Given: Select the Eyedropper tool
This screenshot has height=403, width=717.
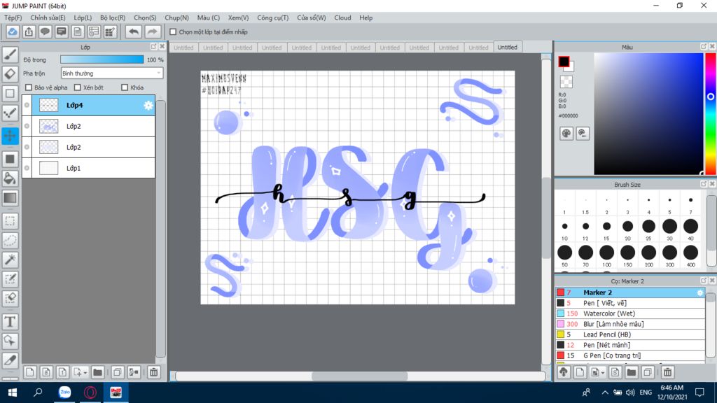Looking at the screenshot, I should pos(10,360).
